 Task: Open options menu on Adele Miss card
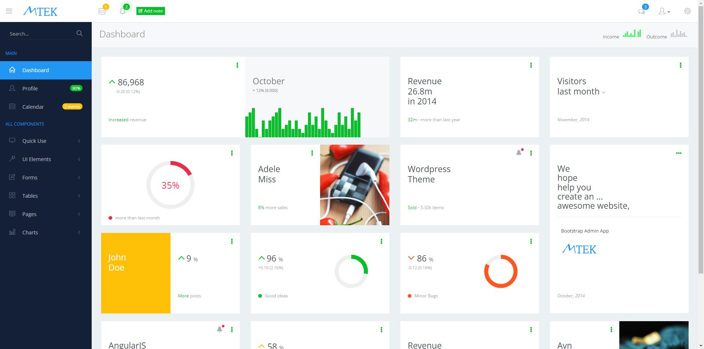pos(312,153)
